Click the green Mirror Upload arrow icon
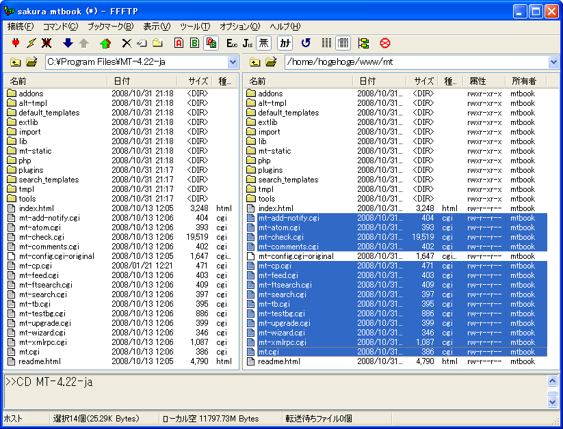The image size is (563, 429). [x=105, y=43]
